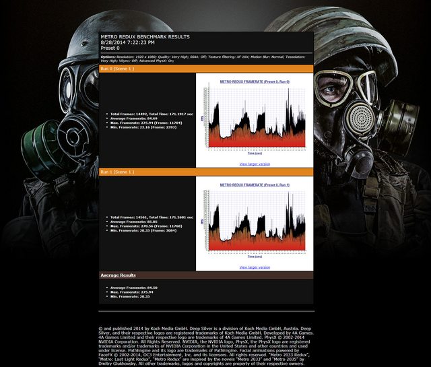
Task: Click the Koch Media copyright notice text
Action: (206, 346)
